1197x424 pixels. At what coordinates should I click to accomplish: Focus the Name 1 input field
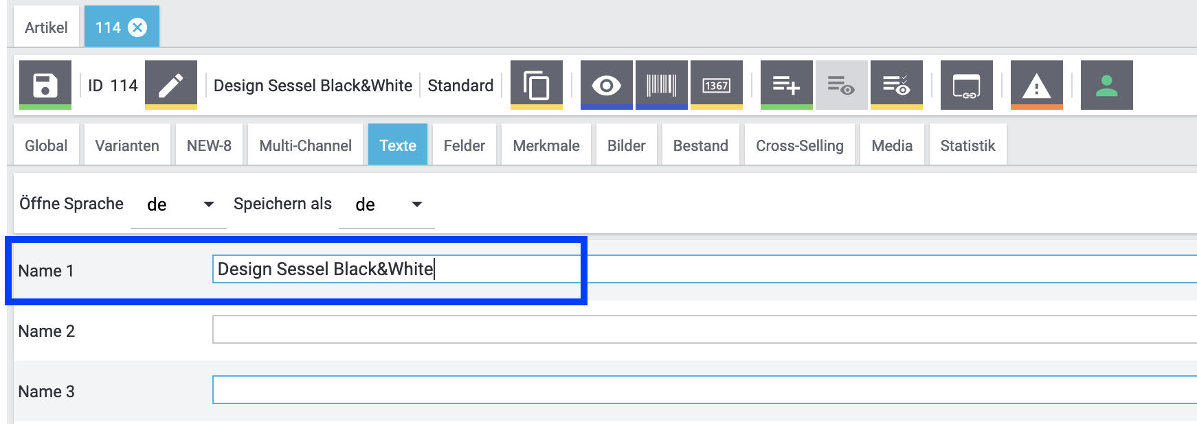704,269
